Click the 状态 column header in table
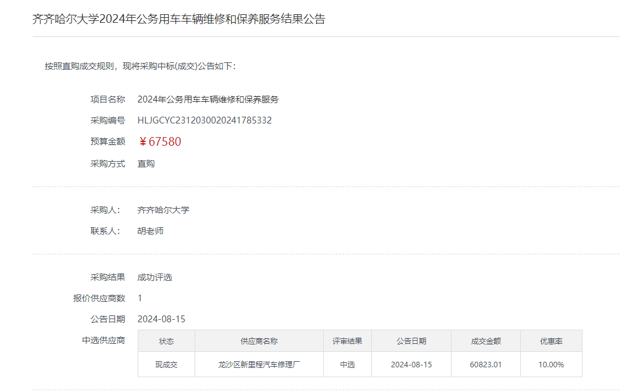The image size is (627, 392). coord(166,341)
